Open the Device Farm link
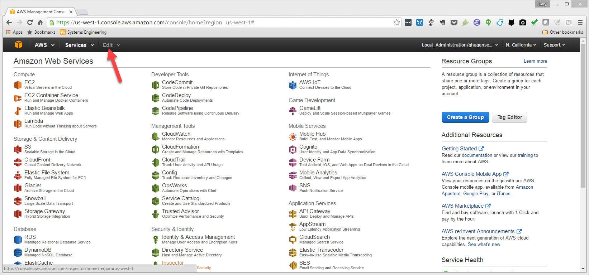The height and width of the screenshot is (275, 589). (314, 160)
